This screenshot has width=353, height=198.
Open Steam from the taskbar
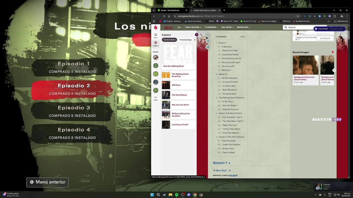(x=164, y=195)
